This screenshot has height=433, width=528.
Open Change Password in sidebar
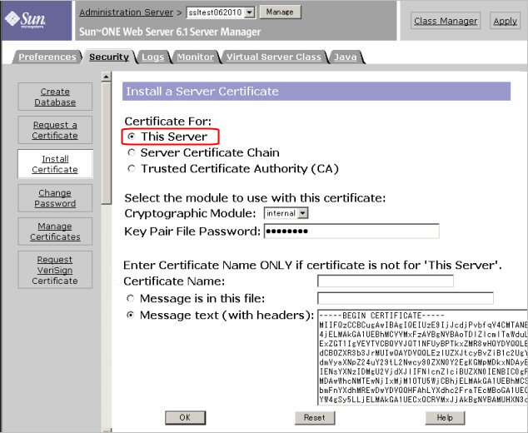tap(55, 198)
